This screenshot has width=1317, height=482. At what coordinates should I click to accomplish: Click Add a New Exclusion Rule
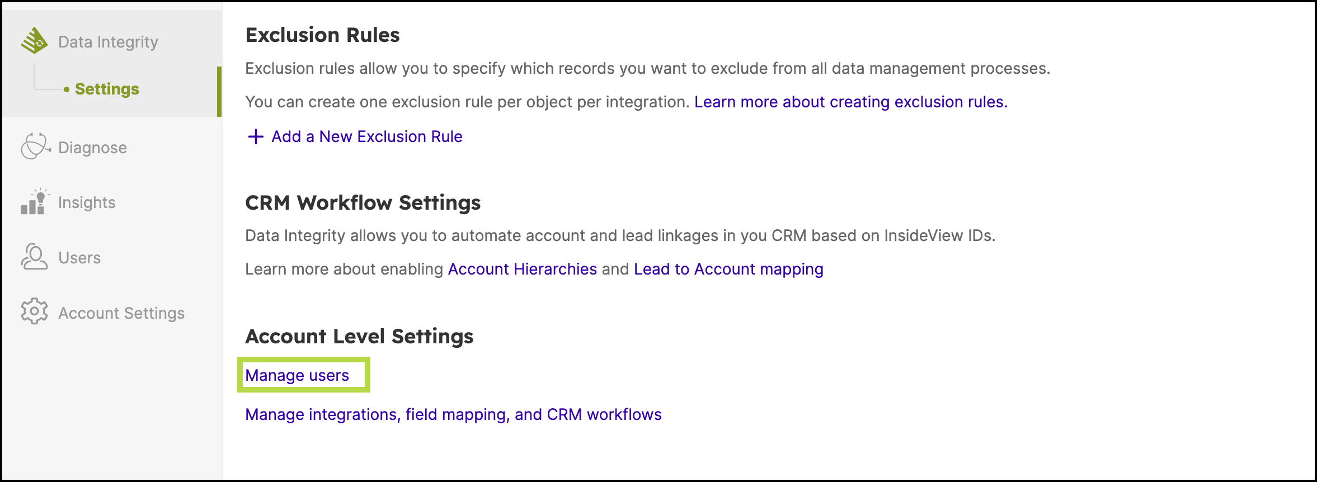(x=367, y=136)
